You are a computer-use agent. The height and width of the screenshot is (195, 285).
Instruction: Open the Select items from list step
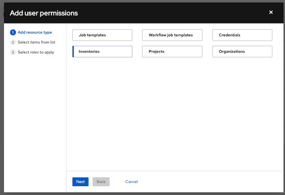[x=36, y=42]
